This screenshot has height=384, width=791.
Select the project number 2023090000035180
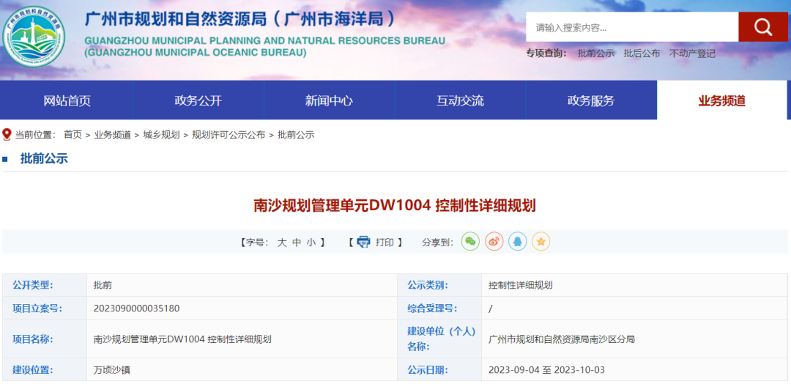[x=137, y=309]
